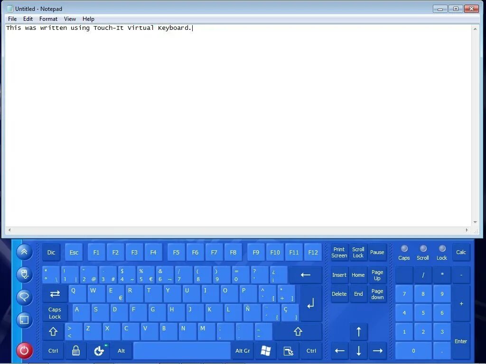Tap the Page Up key
Viewport: 486px width, 364px height.
pyautogui.click(x=377, y=274)
